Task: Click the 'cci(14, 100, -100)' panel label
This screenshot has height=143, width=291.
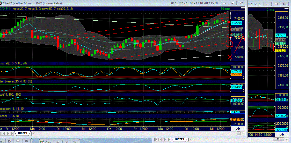Action: click(x=11, y=95)
